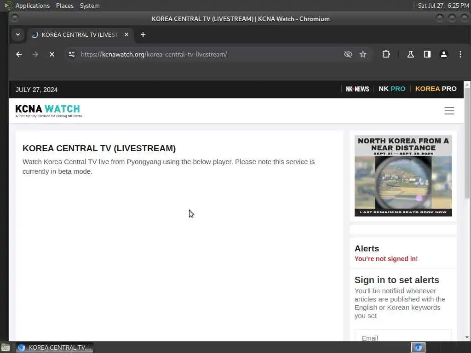Visit the NK News link
The image size is (471, 353).
click(357, 89)
